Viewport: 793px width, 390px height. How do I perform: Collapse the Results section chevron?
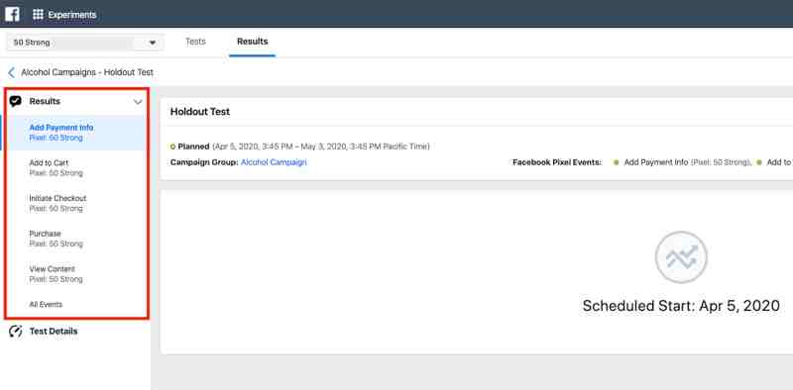138,102
